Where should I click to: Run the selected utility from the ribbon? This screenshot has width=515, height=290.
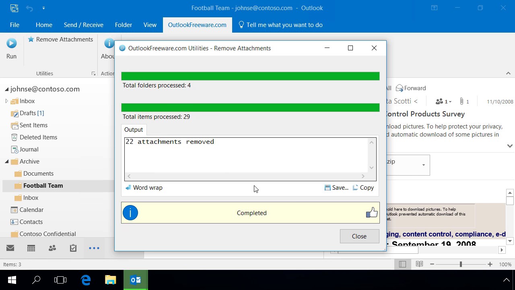pos(11,48)
